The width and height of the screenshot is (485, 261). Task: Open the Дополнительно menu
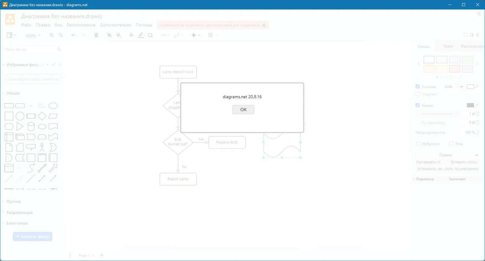pos(116,25)
